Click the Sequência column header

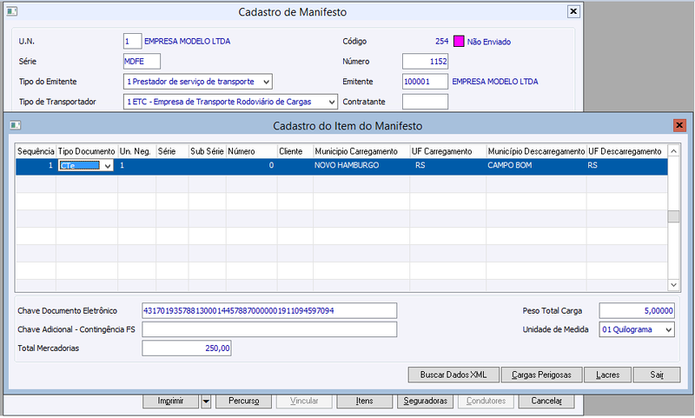click(36, 151)
